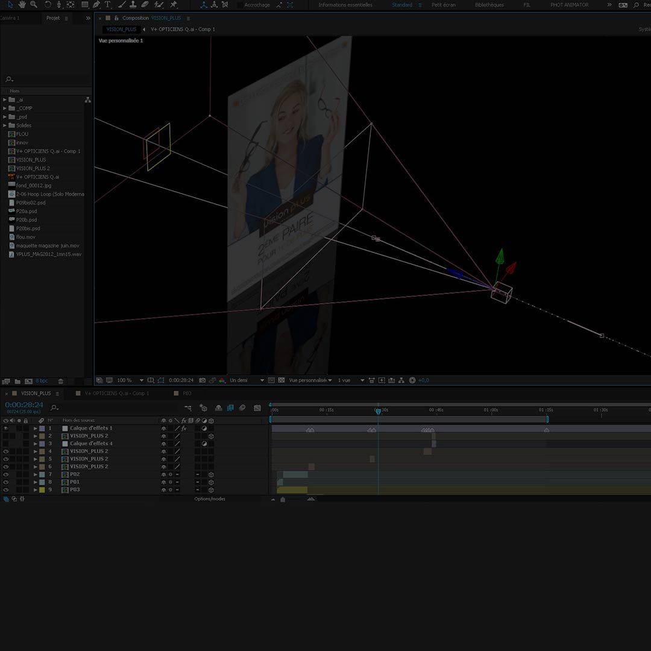The image size is (651, 651).
Task: Click the snapshot camera icon in viewer
Action: 202,380
